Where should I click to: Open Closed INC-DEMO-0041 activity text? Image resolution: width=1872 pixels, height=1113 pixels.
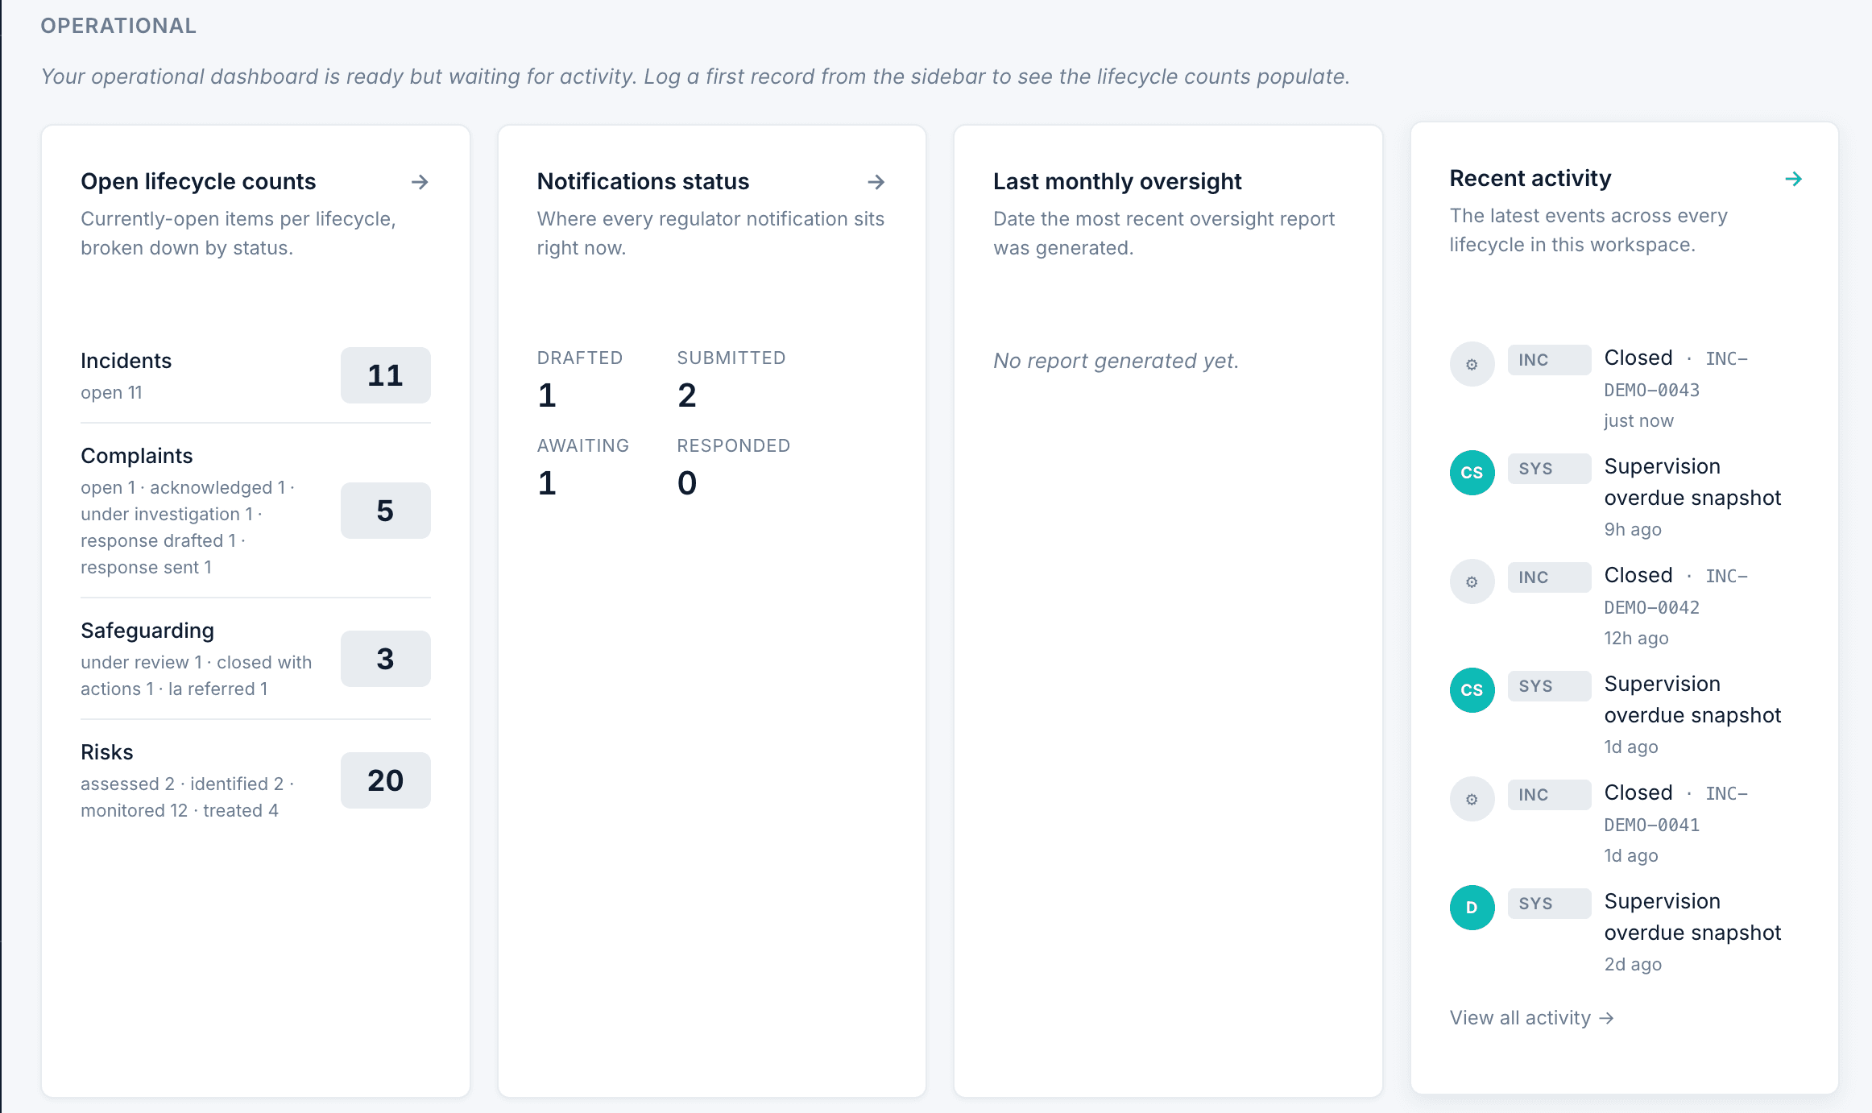[1676, 809]
